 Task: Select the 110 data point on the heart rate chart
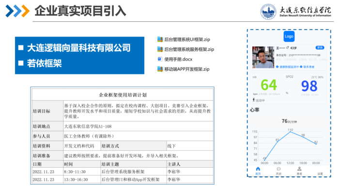290,132
